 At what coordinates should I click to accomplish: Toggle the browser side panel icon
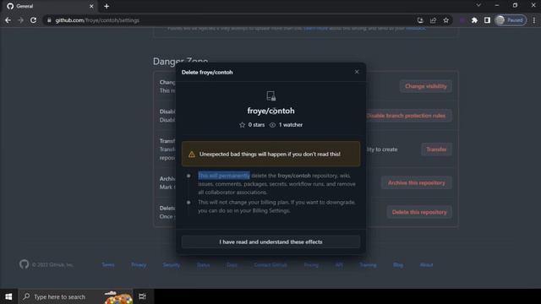pyautogui.click(x=487, y=20)
